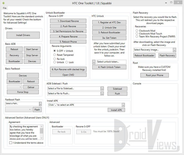Browse for recovery image with '...' button
The width and height of the screenshot is (184, 155).
[174, 50]
